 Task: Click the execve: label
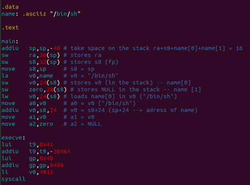[x=13, y=138]
